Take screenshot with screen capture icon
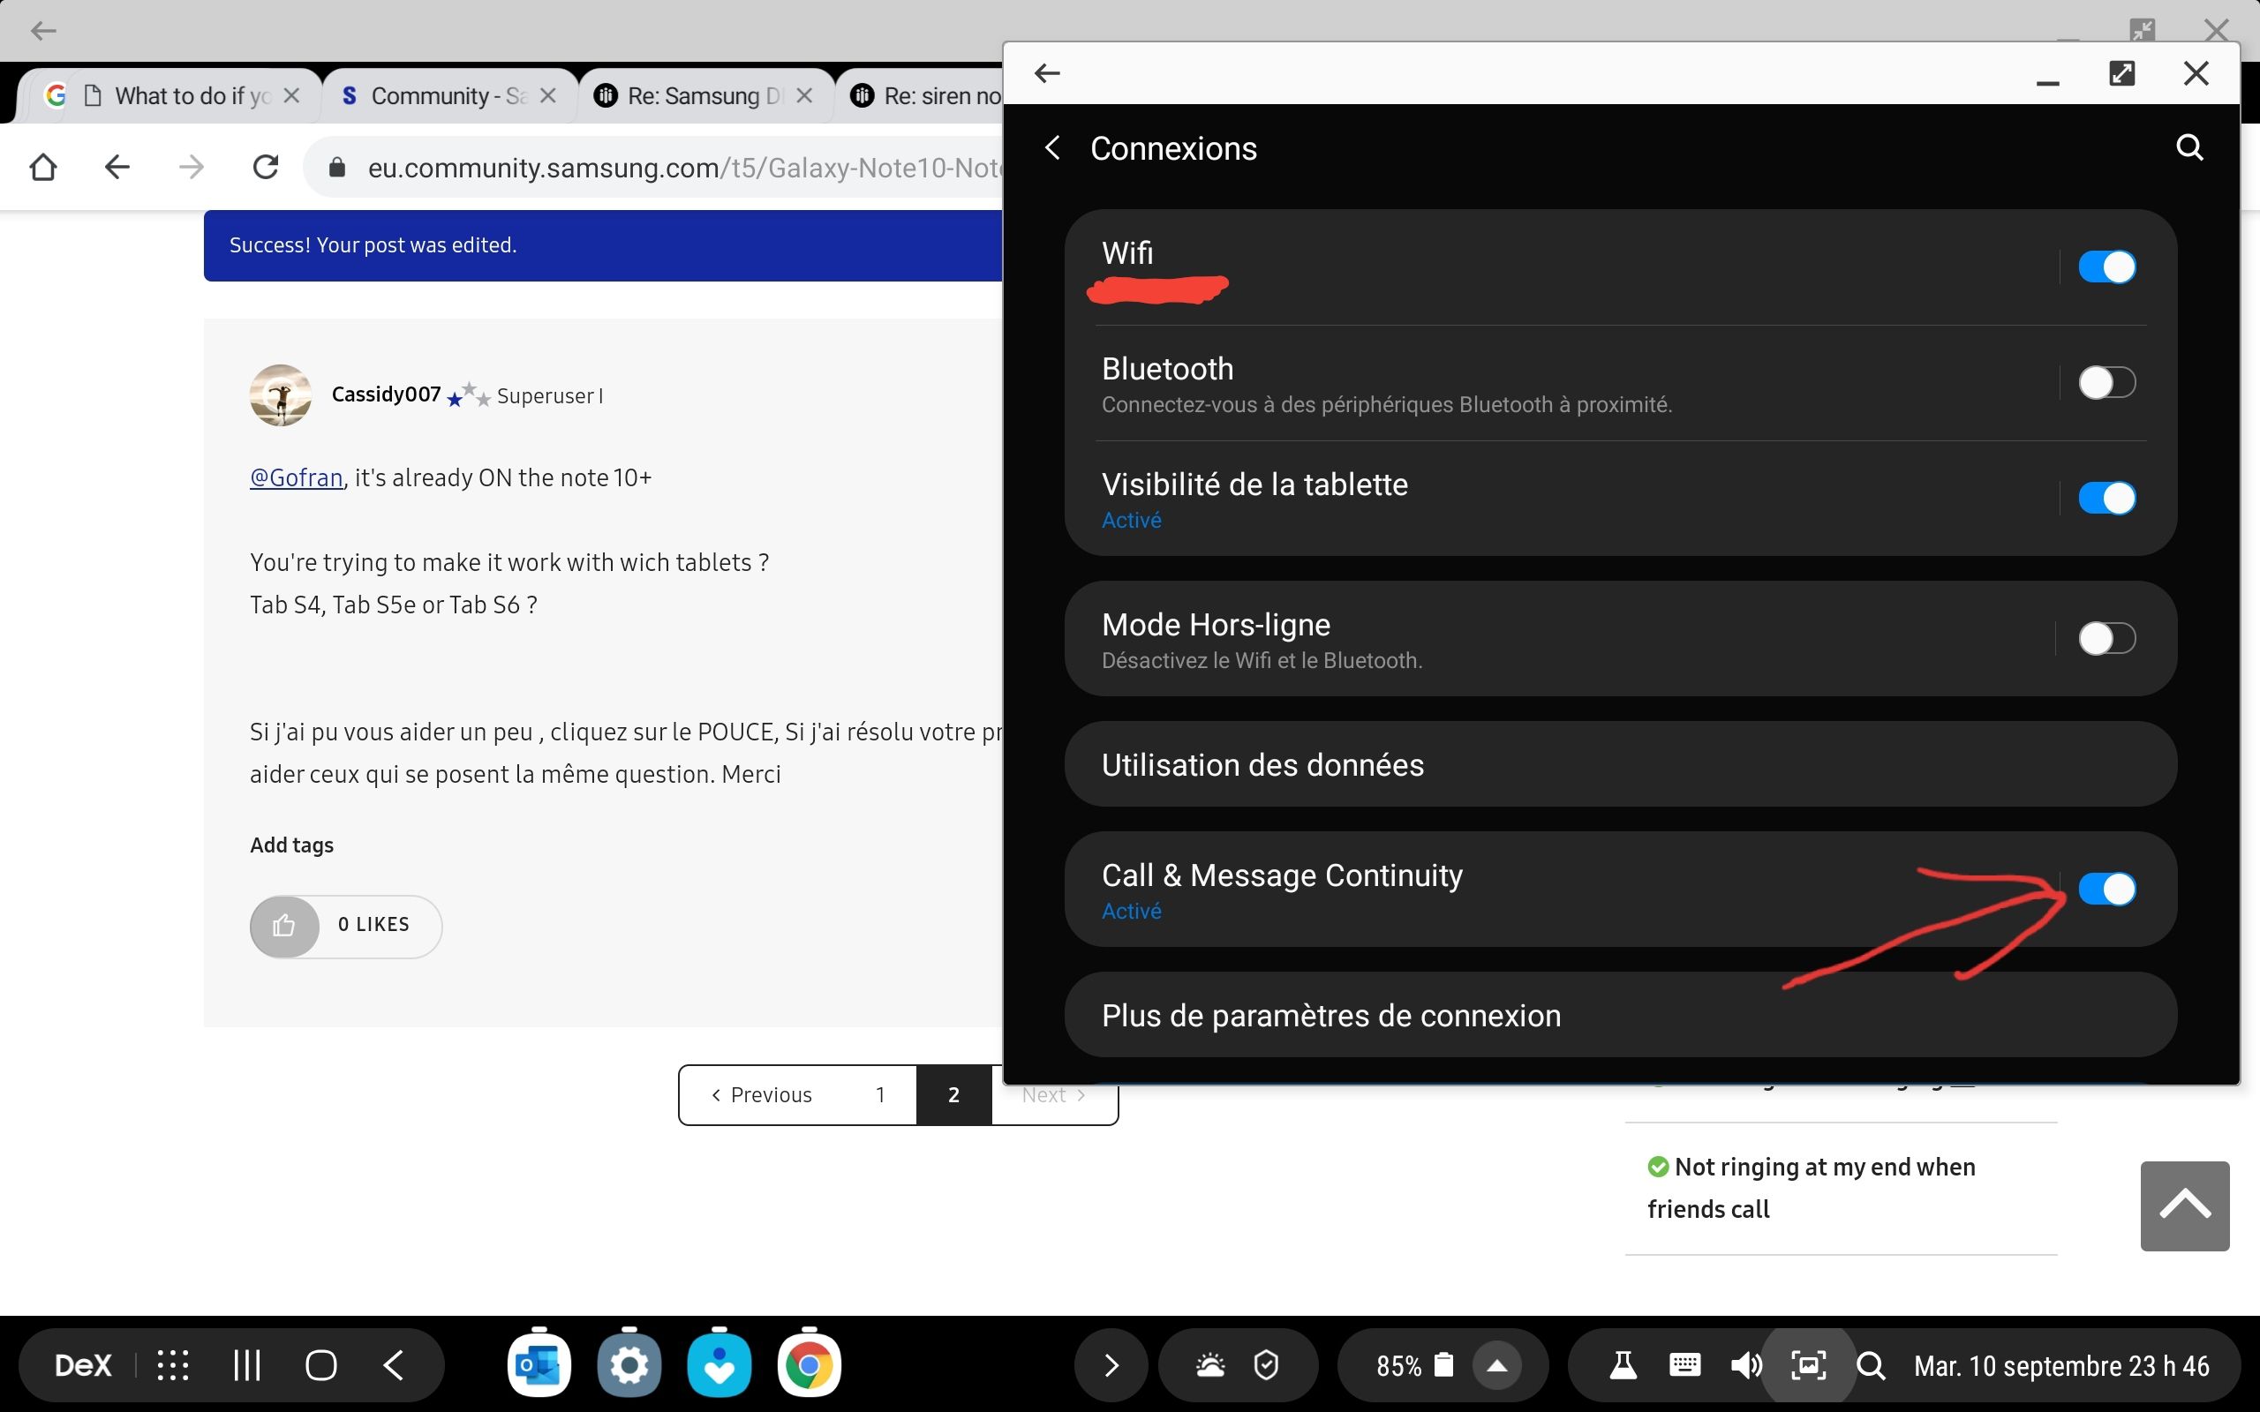Image resolution: width=2260 pixels, height=1412 pixels. (1808, 1365)
